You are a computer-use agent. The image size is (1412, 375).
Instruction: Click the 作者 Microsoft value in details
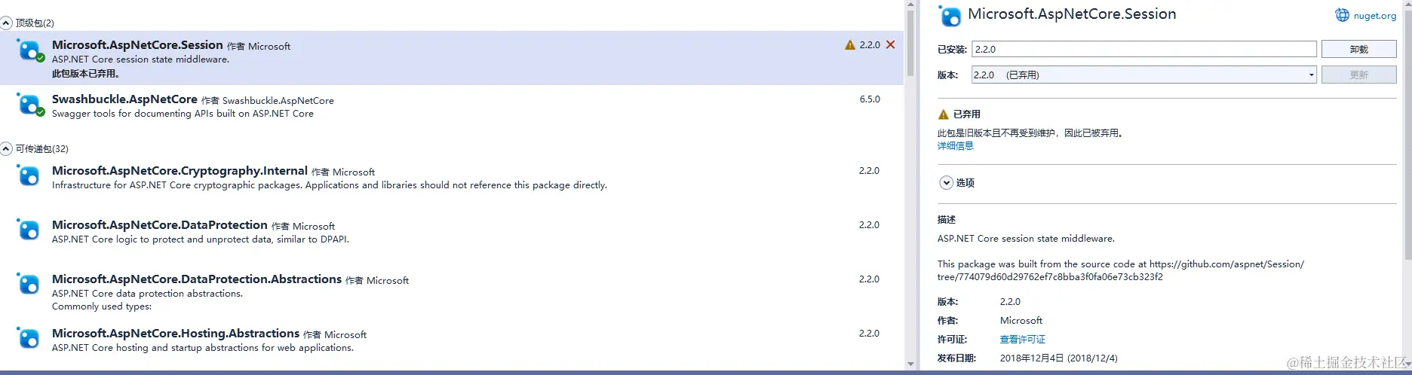1021,321
